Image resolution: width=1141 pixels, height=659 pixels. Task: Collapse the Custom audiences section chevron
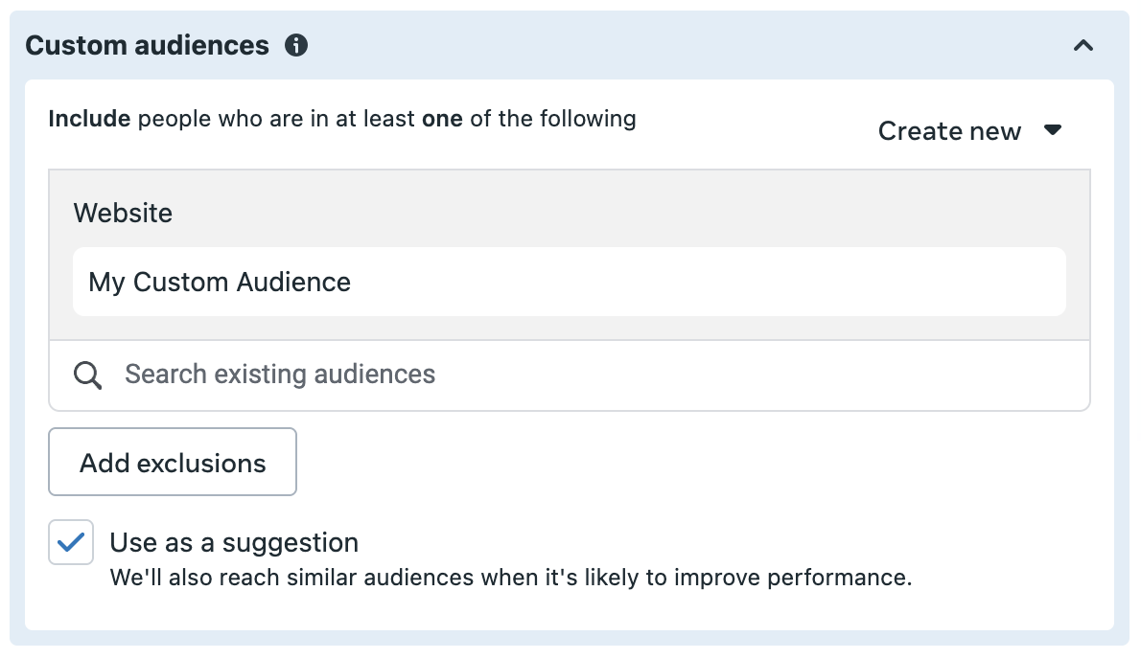click(1083, 46)
